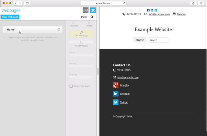Click the footer envelope icon

coord(114,77)
